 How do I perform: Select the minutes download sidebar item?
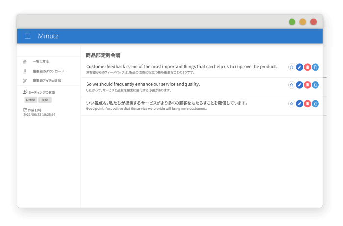[49, 71]
